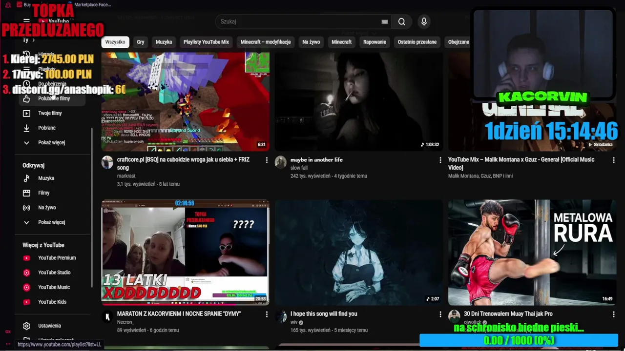Screen dimensions: 625x351
Task: Expand Pokaż więcej under Na żywo
Action: (53, 222)
